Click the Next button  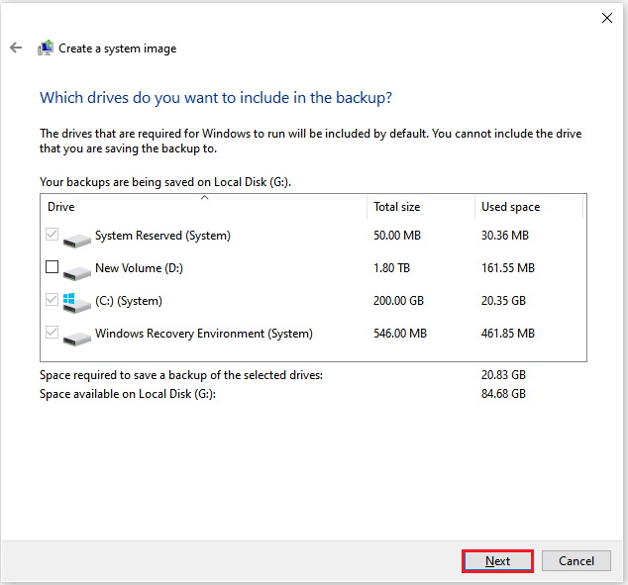coord(497,561)
